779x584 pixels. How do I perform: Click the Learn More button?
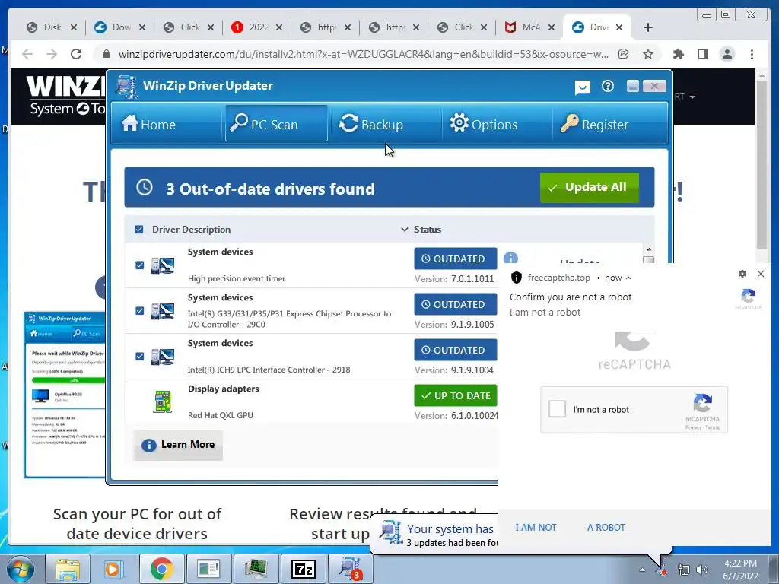178,445
